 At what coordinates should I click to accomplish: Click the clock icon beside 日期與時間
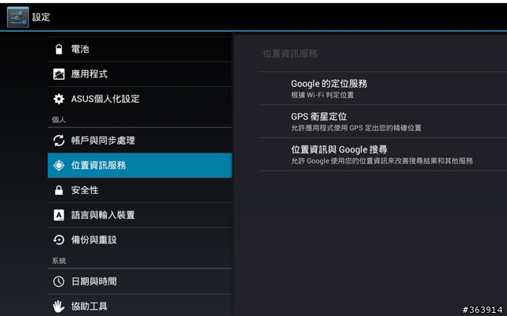point(59,281)
